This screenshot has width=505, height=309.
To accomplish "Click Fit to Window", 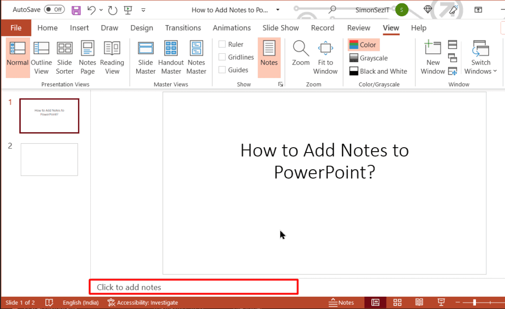I will (x=325, y=54).
